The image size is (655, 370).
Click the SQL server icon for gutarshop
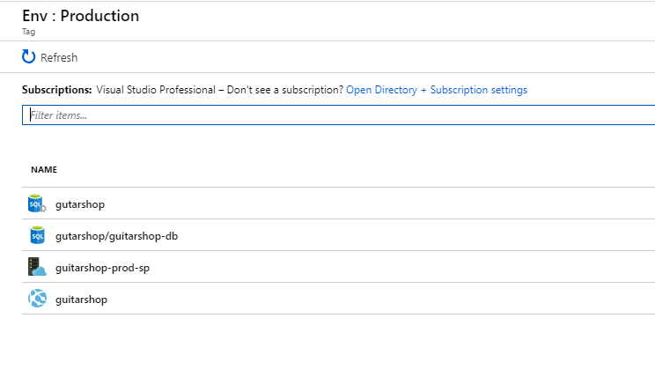click(37, 203)
